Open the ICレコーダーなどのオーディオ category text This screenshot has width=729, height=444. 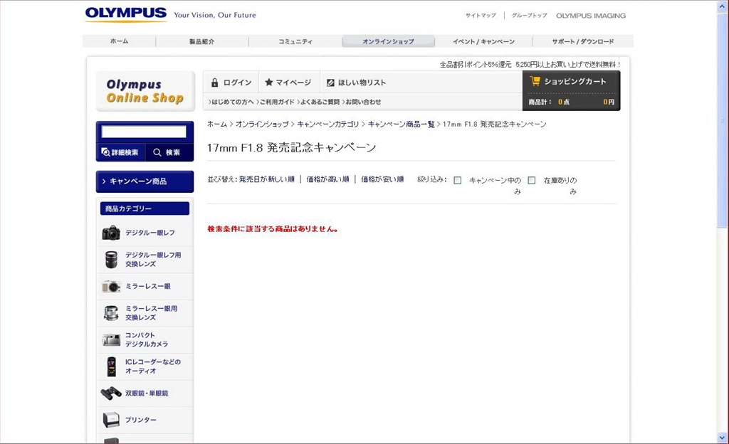coord(153,366)
